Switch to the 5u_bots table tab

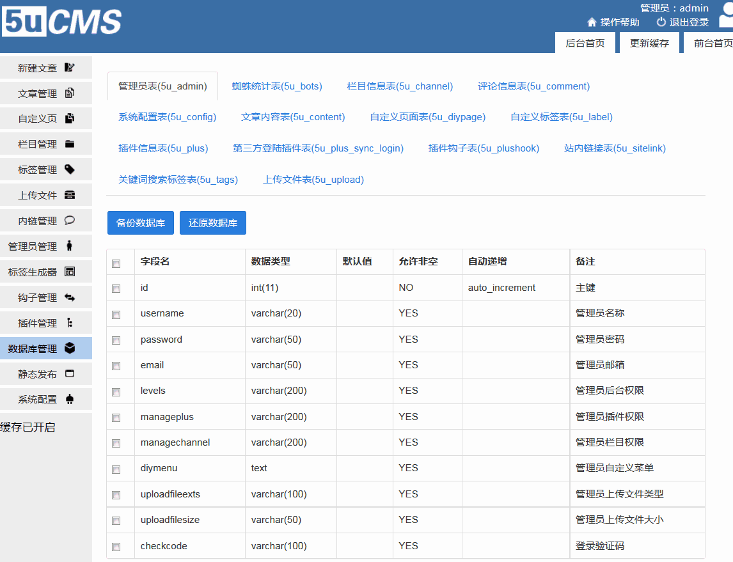[277, 86]
